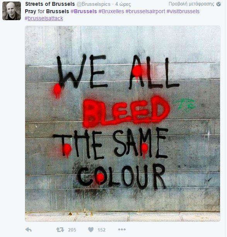Open the #brusselsattack hashtag
This screenshot has width=227, height=237.
tap(44, 18)
